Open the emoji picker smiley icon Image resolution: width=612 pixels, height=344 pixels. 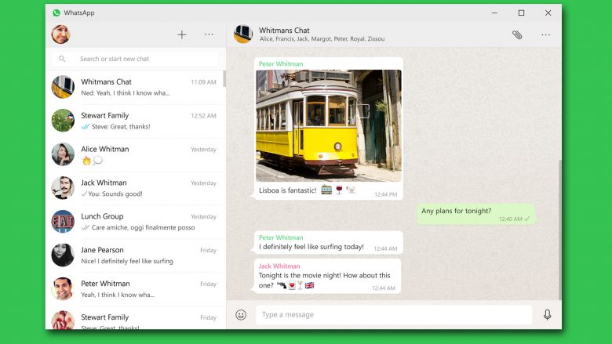click(241, 315)
